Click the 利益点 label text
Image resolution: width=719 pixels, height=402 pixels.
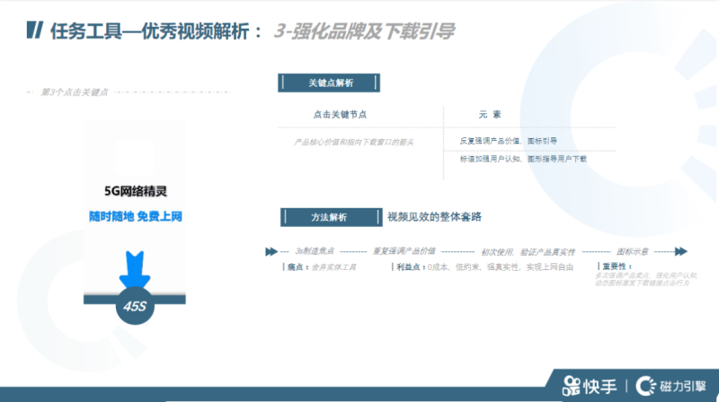[x=411, y=267]
